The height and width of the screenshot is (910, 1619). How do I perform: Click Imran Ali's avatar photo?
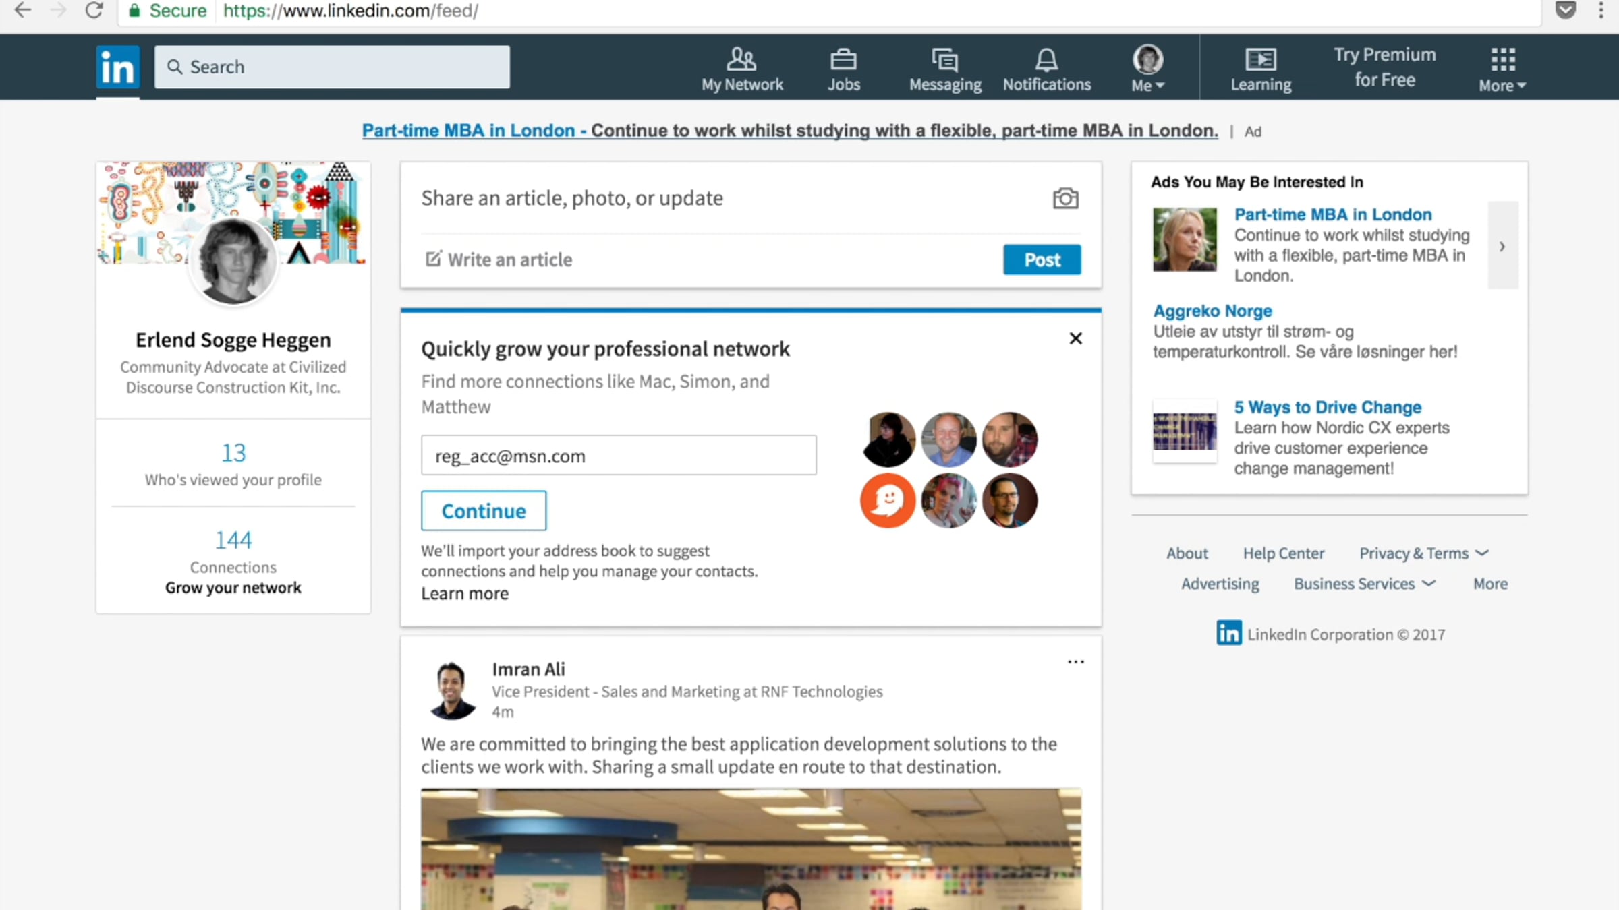(x=451, y=690)
